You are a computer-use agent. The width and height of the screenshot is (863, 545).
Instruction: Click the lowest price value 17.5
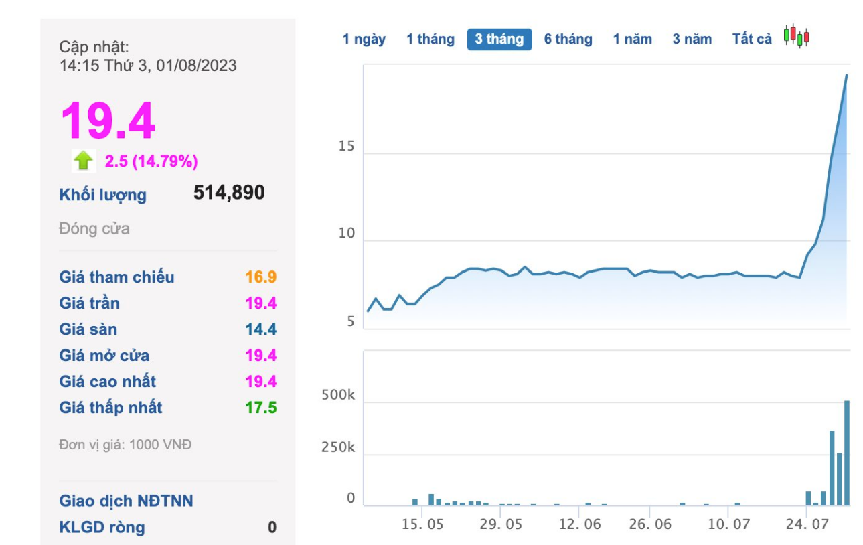tap(261, 408)
